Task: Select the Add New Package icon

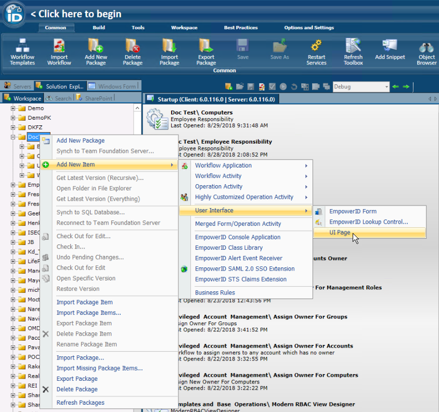Action: (x=96, y=51)
